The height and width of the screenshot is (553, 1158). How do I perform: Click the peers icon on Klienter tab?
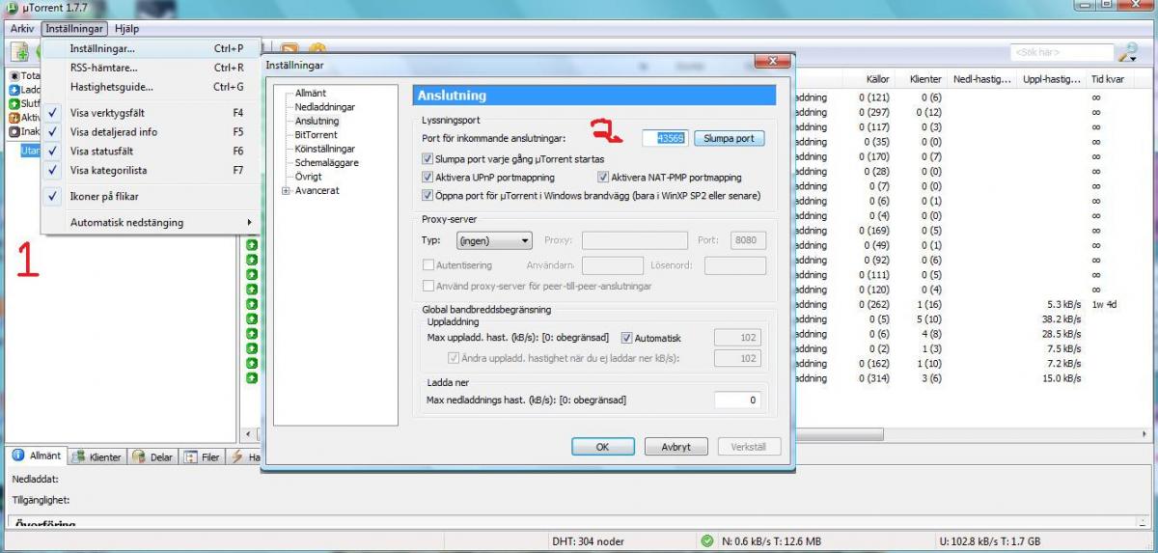pos(79,456)
